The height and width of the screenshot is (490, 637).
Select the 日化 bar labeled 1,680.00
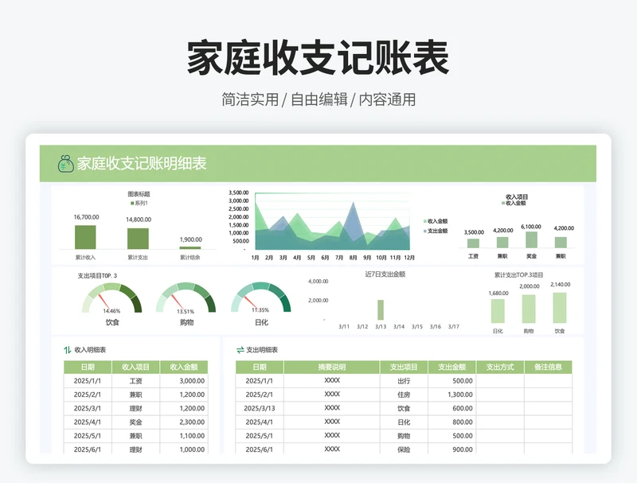[x=498, y=311]
